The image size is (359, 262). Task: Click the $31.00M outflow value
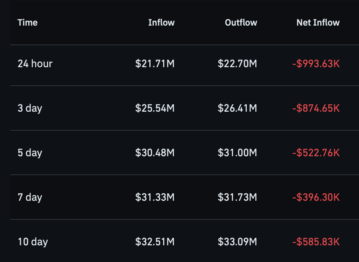click(237, 153)
